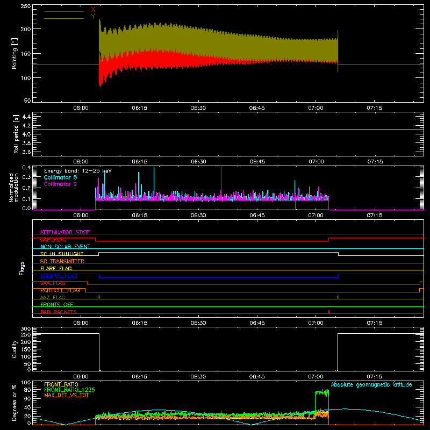Click the 07:00 time label under Quality plot

(x=316, y=377)
